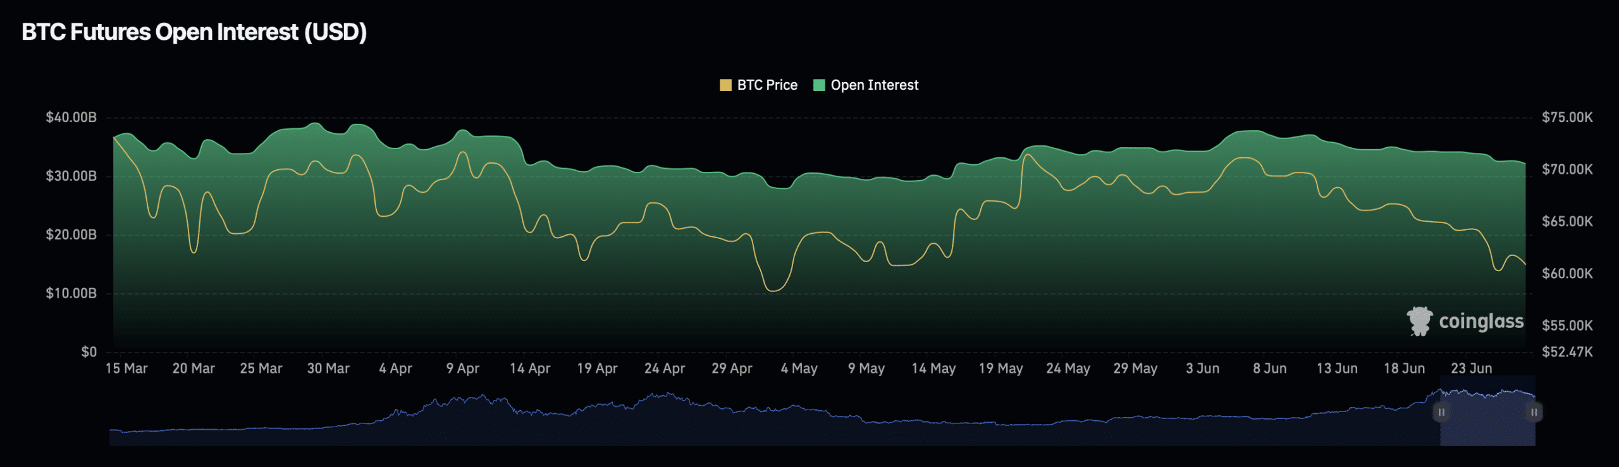Click the highlighted range window in navigator
This screenshot has width=1619, height=467.
[x=1487, y=411]
